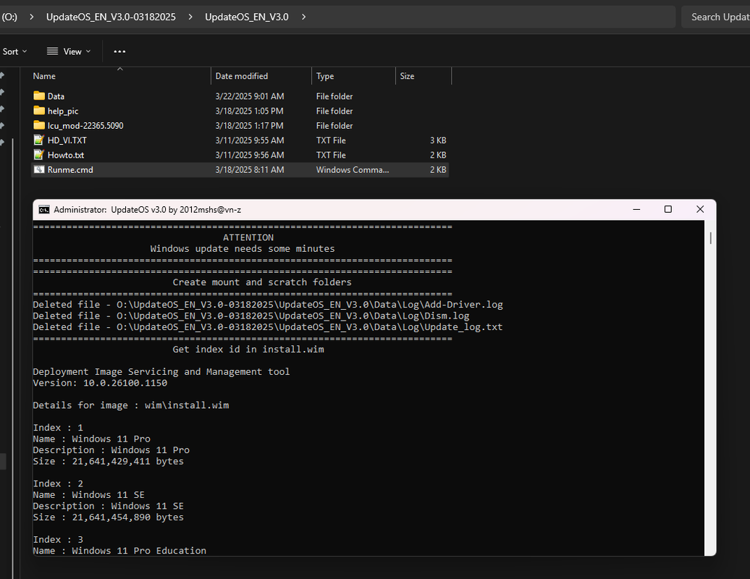Expand chevron after UpdateOS_EN_V3.0 breadcrumb
Screen dimensions: 750x579
(303, 17)
